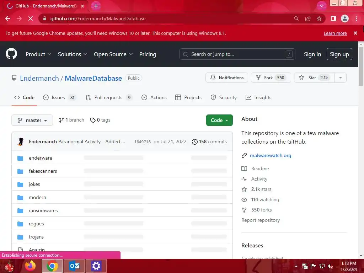Open the Projects tab
The image size is (364, 273).
188,97
